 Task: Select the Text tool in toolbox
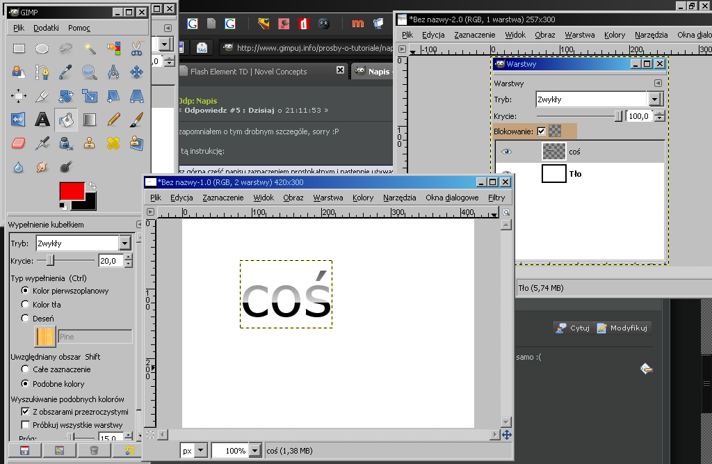pos(42,120)
